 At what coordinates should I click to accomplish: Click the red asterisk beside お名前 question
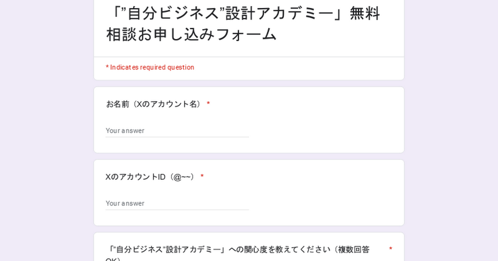[x=208, y=104]
